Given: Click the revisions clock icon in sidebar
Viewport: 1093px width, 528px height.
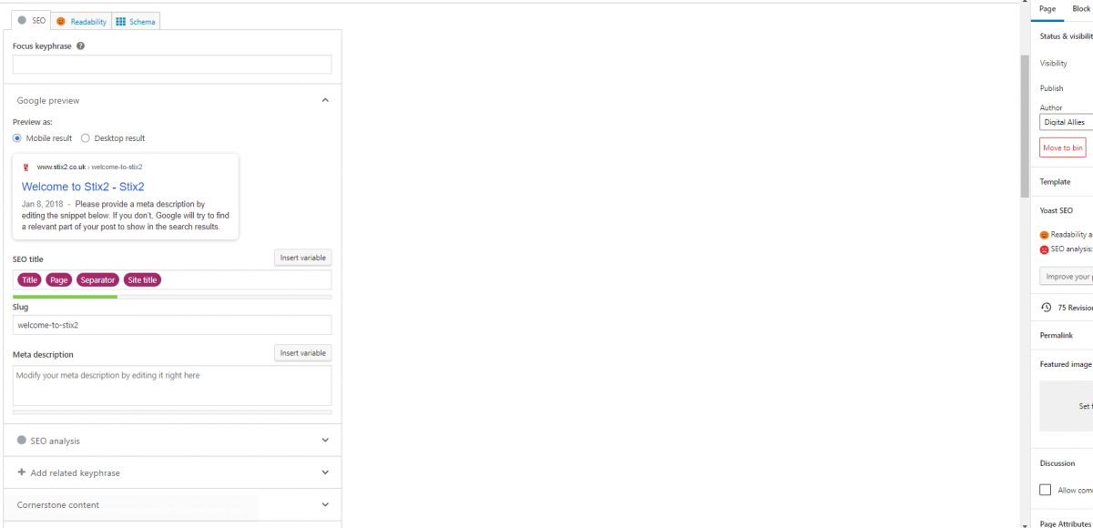Looking at the screenshot, I should [x=1046, y=307].
